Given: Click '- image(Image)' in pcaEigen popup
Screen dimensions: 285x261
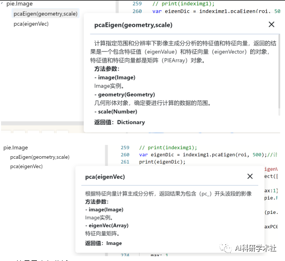Looking at the screenshot, I should (115, 78).
